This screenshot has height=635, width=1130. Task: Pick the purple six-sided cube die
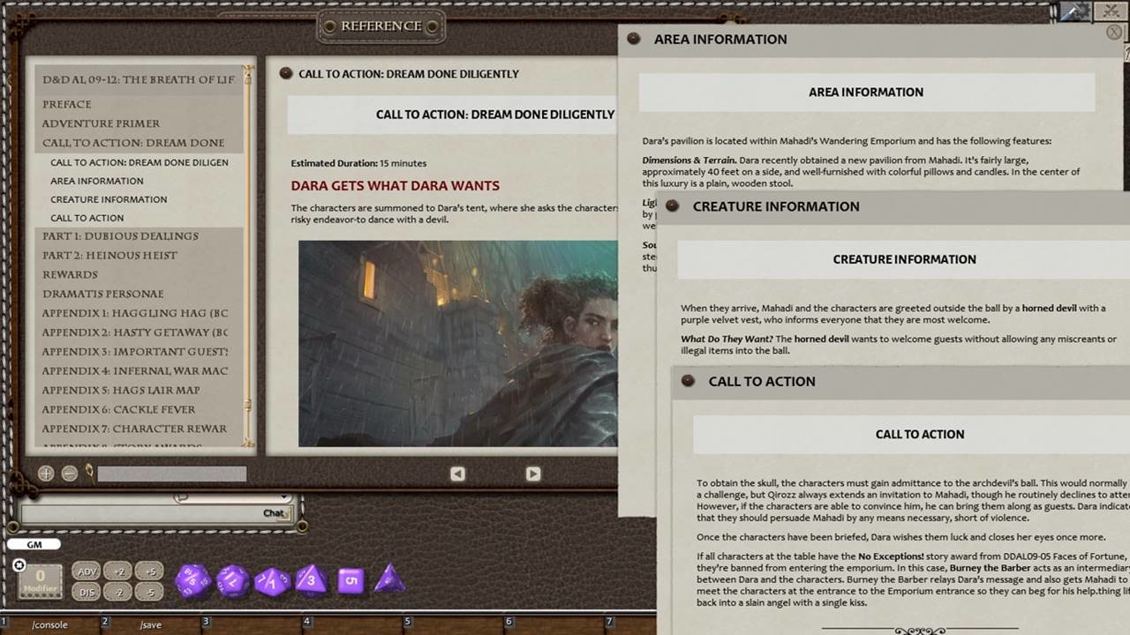(350, 580)
